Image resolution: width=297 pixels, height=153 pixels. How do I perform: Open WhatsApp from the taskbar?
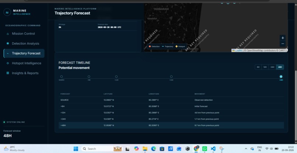point(205,149)
